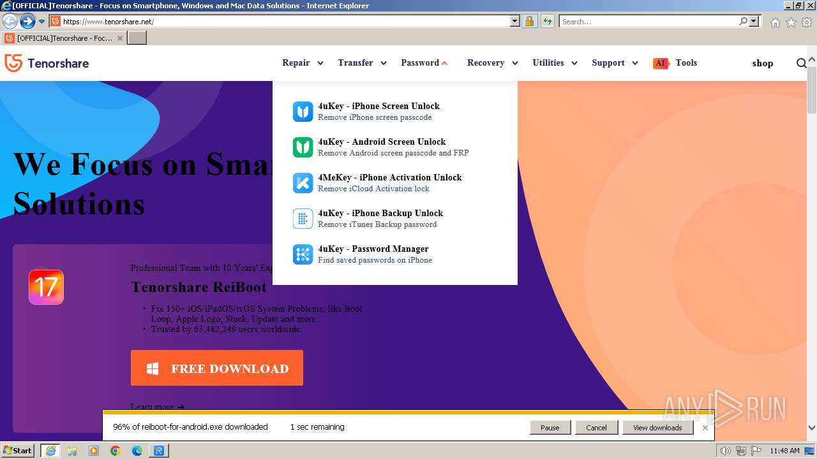Click the IE Search input box
This screenshot has width=817, height=459.
(648, 21)
